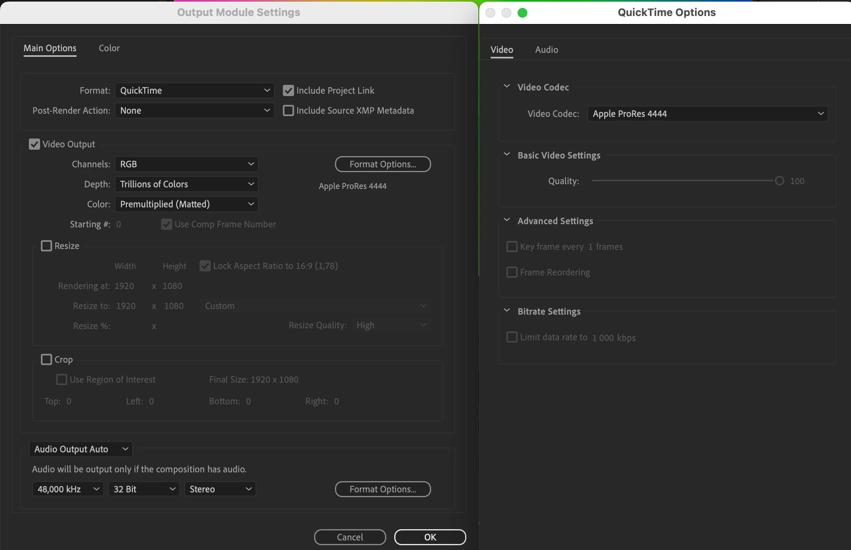This screenshot has height=550, width=851.
Task: Open the Depth Trillions of Colors dropdown
Action: [186, 184]
